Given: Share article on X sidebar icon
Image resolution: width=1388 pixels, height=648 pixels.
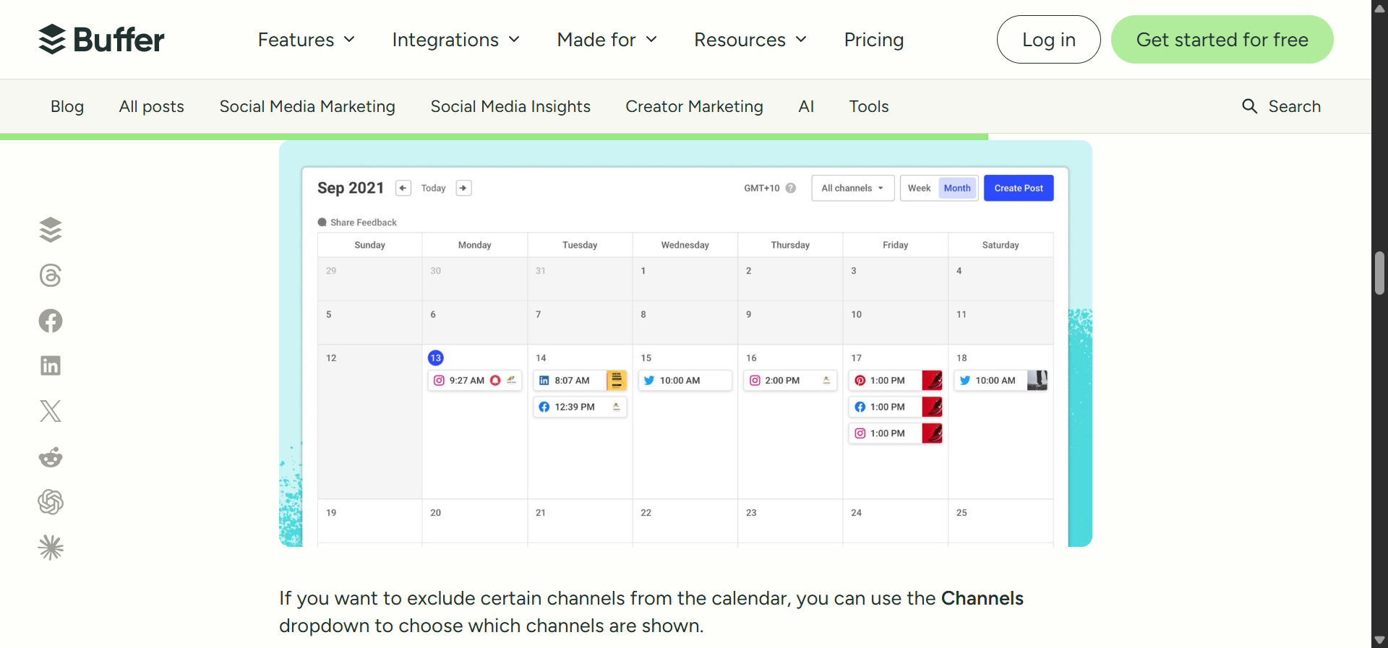Looking at the screenshot, I should 51,411.
